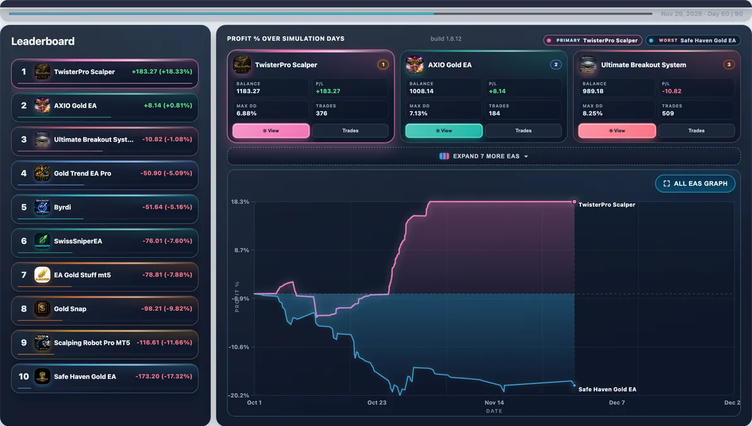The image size is (752, 426).
Task: Open the All EAs Graph view
Action: coord(695,183)
